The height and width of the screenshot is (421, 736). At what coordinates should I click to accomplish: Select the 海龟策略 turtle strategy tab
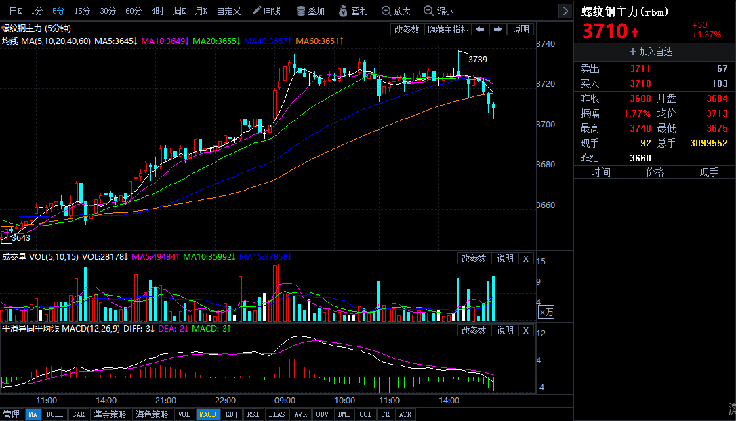click(152, 414)
